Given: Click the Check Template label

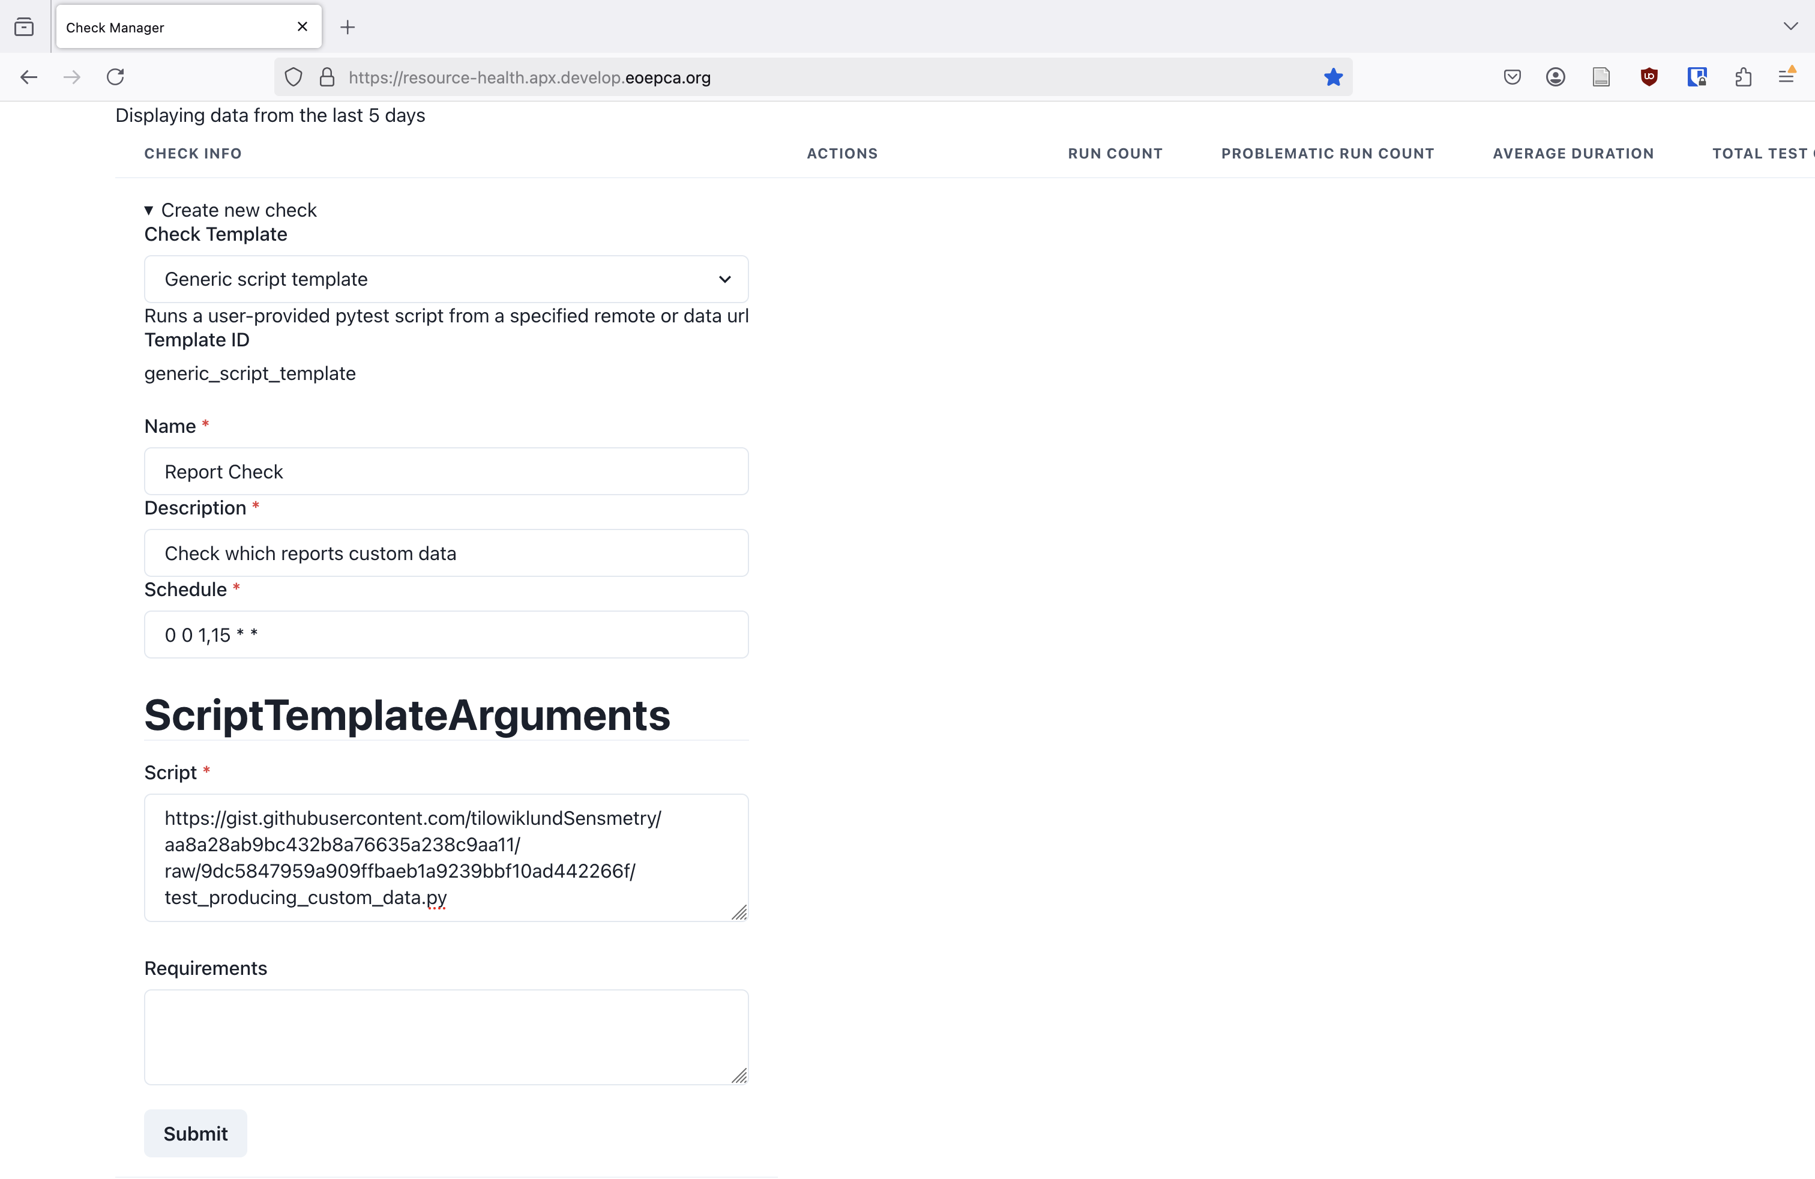Looking at the screenshot, I should [x=216, y=234].
